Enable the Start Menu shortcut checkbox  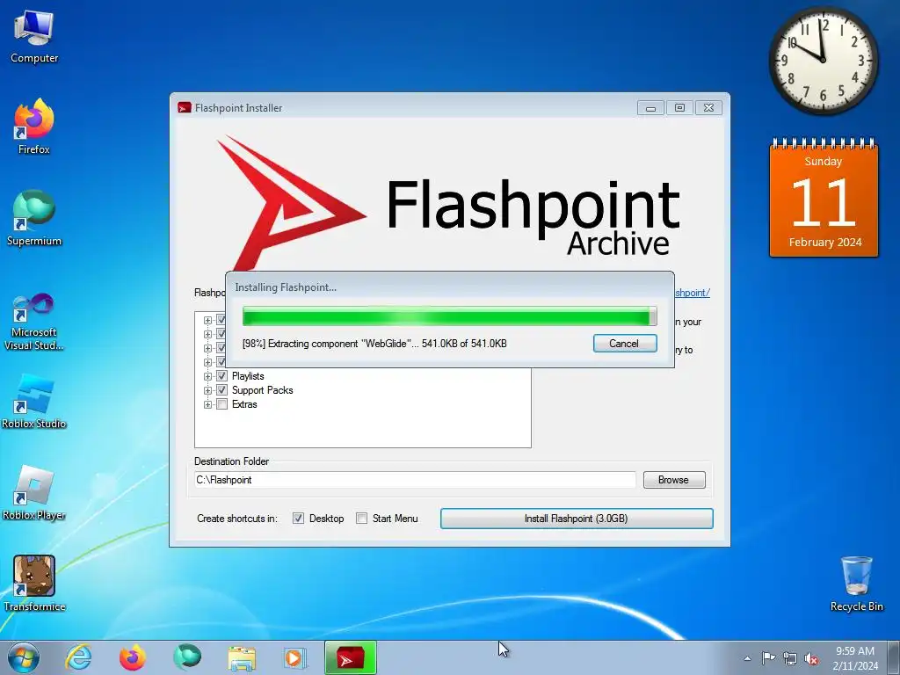pos(361,519)
